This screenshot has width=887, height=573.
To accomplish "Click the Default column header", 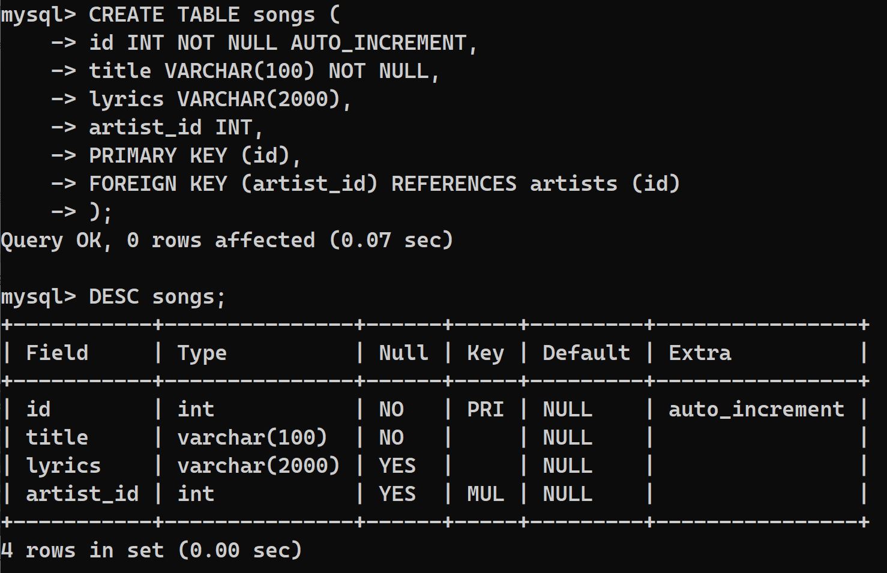I will pos(586,353).
